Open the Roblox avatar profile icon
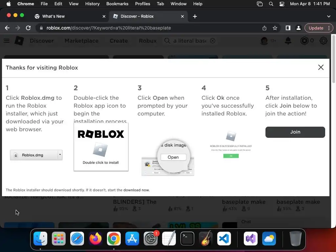This screenshot has height=252, width=336. [264, 40]
